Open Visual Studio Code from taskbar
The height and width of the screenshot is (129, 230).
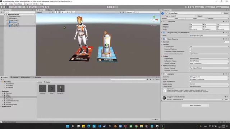(99, 126)
